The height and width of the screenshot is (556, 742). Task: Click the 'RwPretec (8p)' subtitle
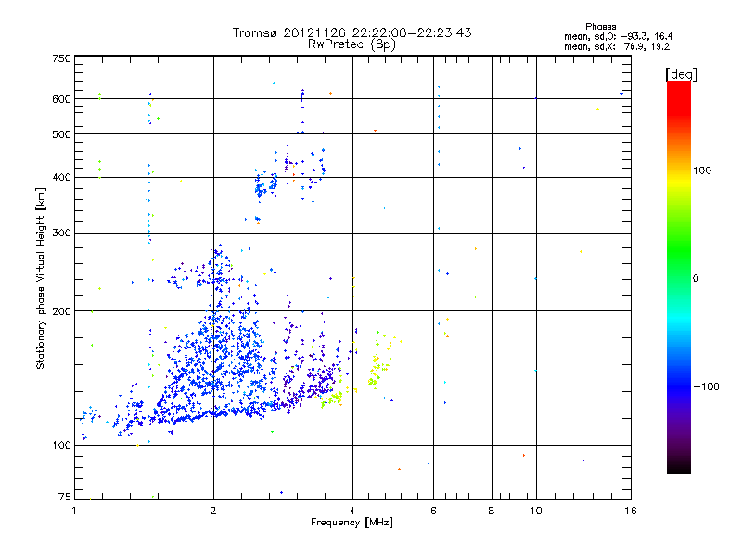[x=352, y=44]
